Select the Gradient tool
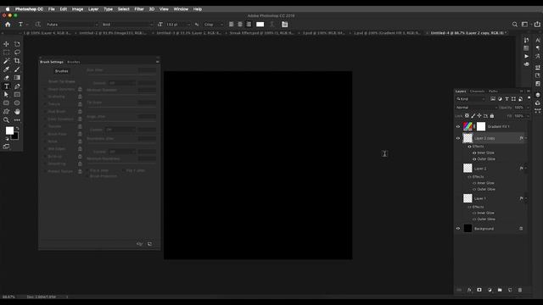The height and width of the screenshot is (305, 543). click(x=17, y=78)
